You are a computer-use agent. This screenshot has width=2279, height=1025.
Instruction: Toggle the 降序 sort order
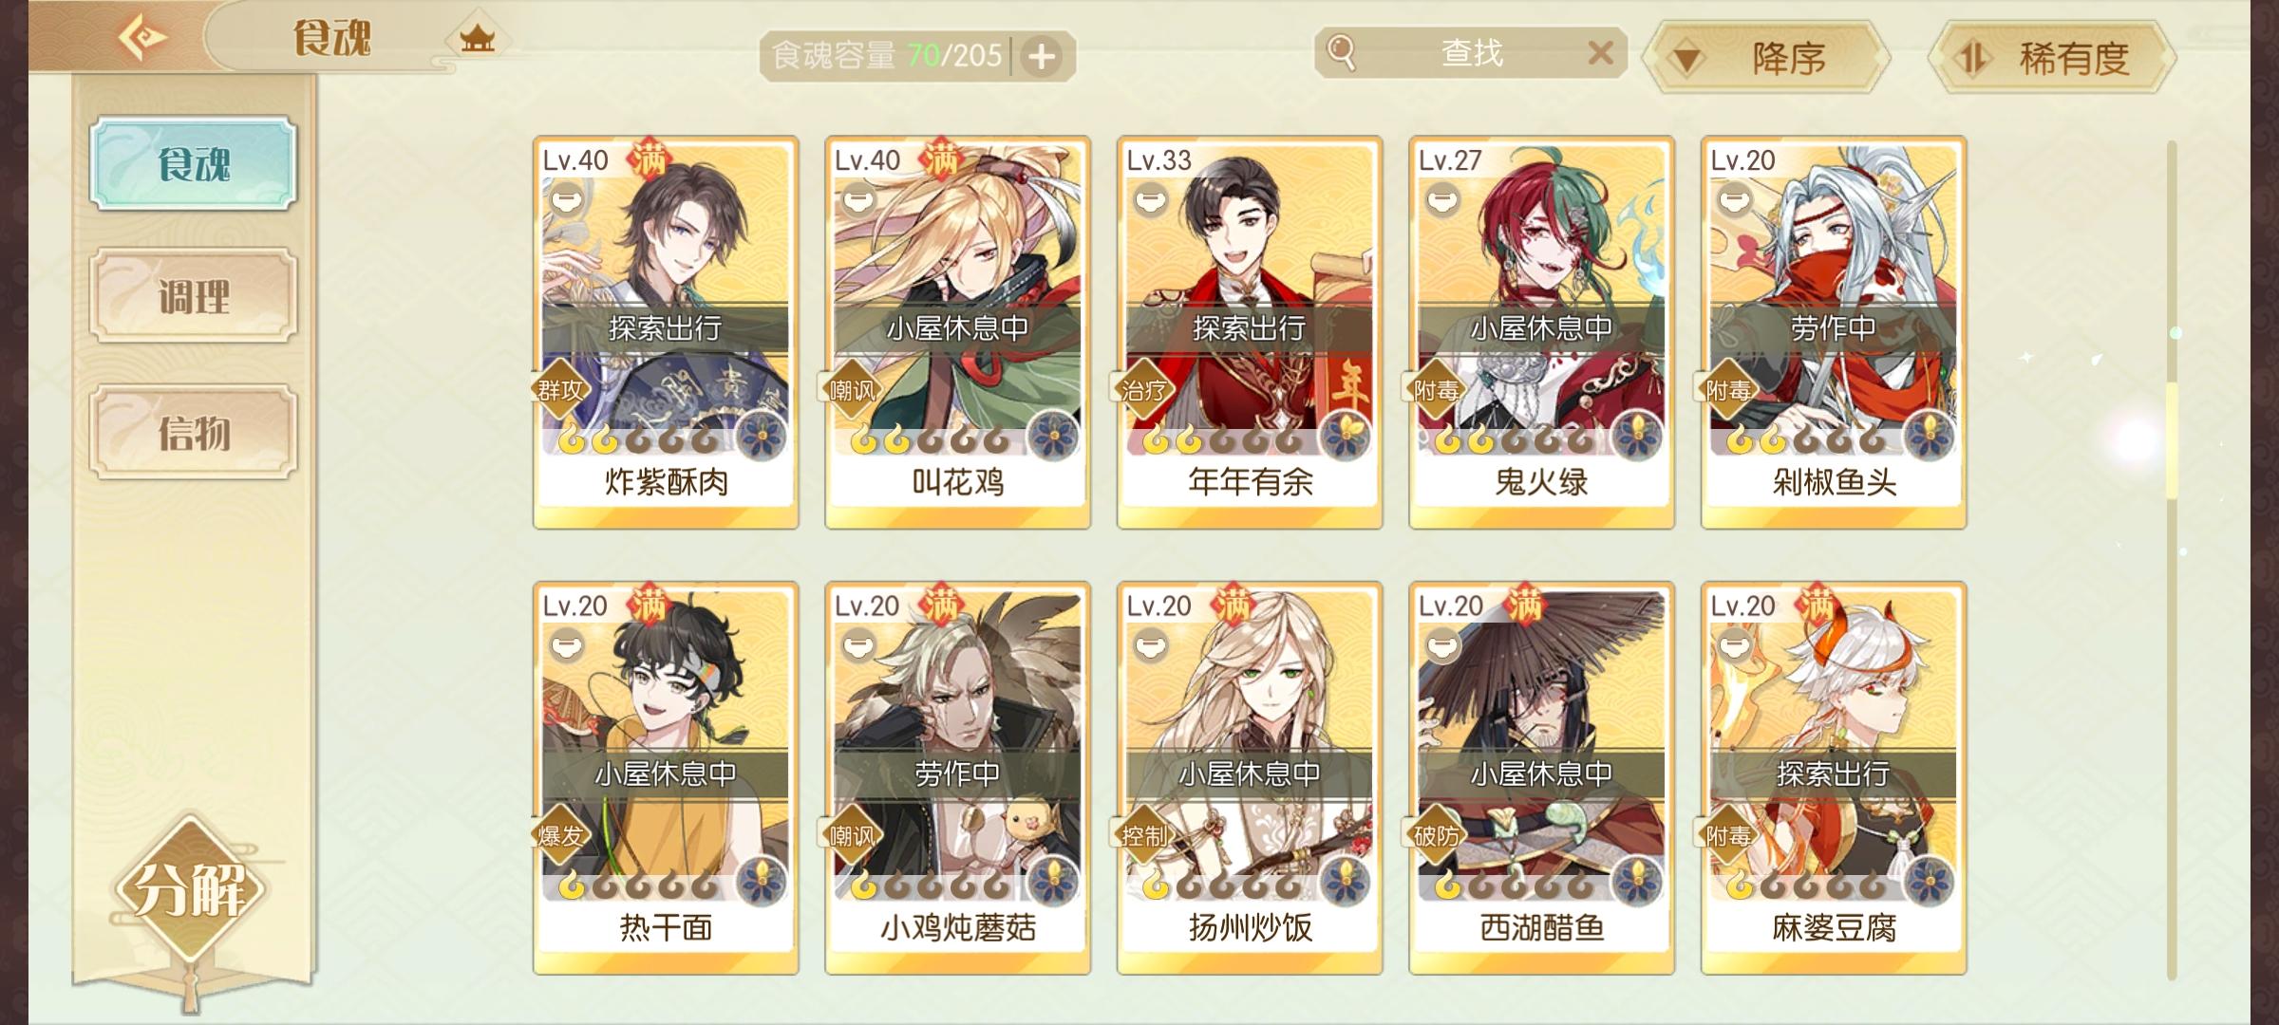pos(1766,59)
